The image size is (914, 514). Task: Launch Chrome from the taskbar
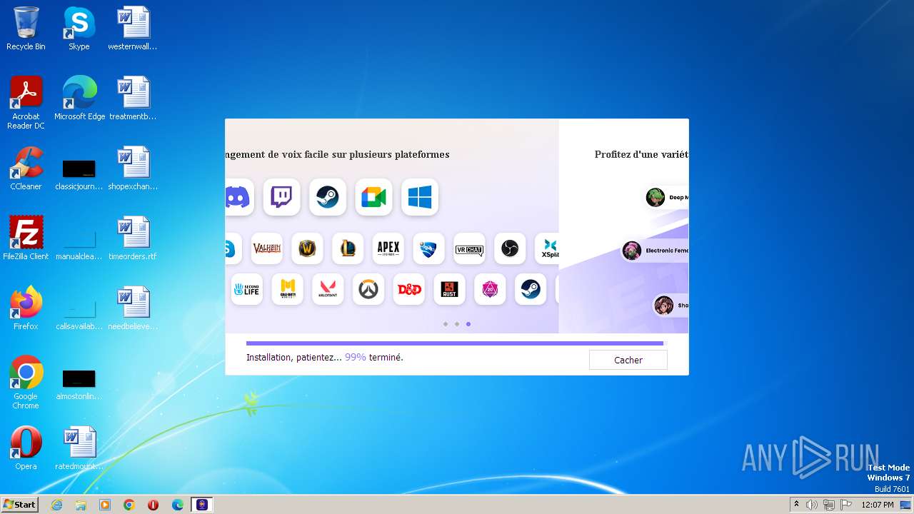tap(129, 505)
